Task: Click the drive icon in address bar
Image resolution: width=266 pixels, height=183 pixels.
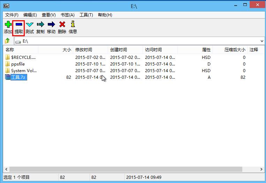Action: 18,41
